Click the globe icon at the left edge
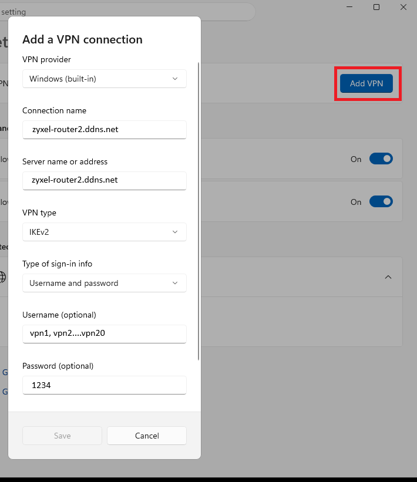417x482 pixels. [2, 277]
